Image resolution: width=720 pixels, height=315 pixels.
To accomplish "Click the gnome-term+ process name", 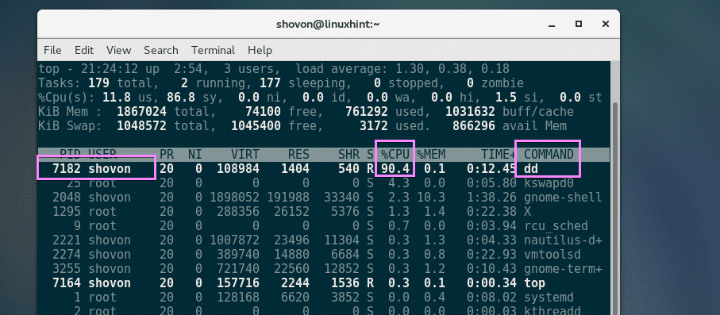I will pyautogui.click(x=563, y=269).
